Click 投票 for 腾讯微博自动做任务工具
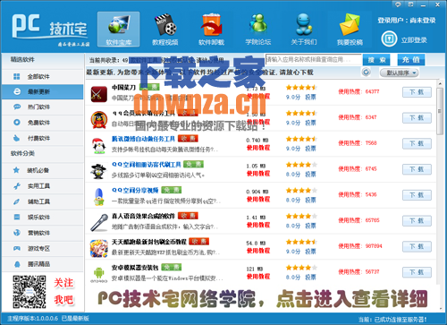 pyautogui.click(x=310, y=149)
